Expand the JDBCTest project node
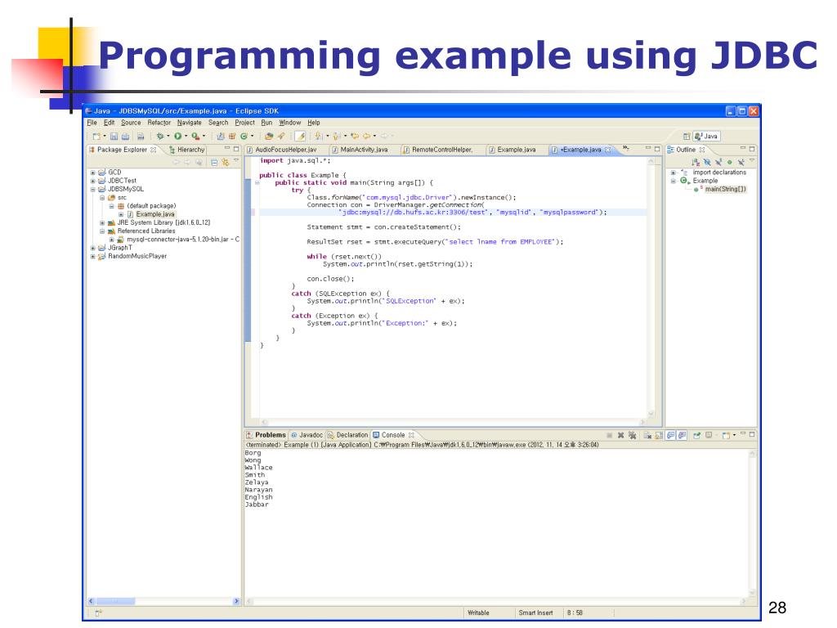Image resolution: width=837 pixels, height=628 pixels. pyautogui.click(x=92, y=181)
